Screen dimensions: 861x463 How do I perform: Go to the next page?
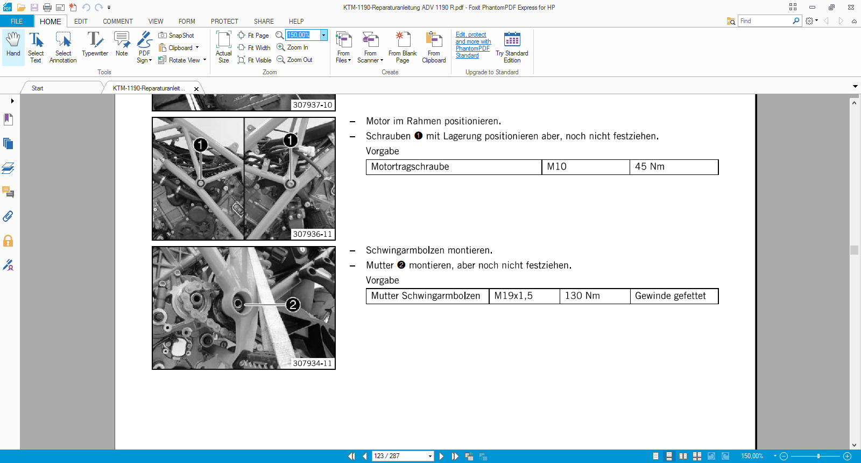(x=442, y=456)
